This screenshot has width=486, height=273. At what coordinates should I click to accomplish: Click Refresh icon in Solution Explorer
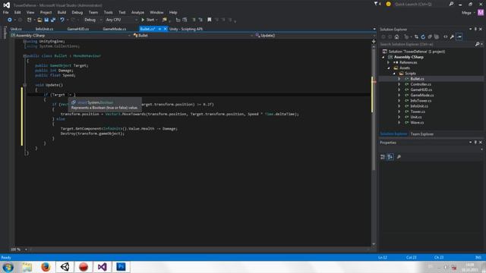coord(423,37)
